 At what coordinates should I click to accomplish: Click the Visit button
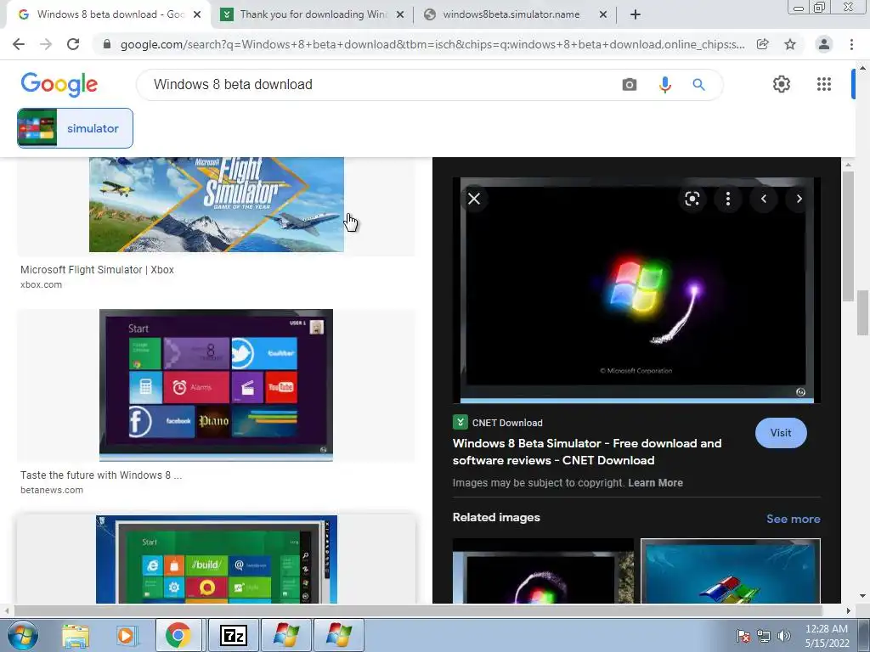[781, 433]
